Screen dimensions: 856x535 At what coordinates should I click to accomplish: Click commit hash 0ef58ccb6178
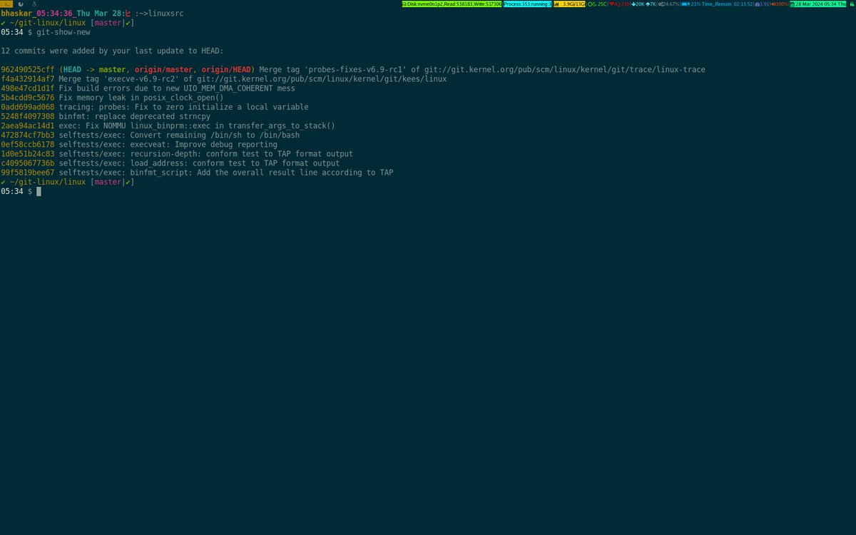click(28, 145)
